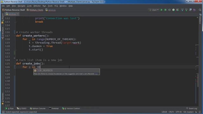The image size is (203, 114).
Task: Open file encoding UTF-8 selector
Action: click(x=179, y=112)
